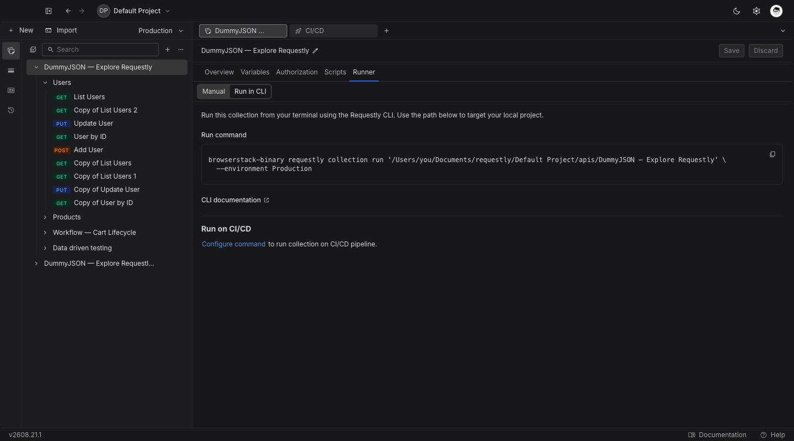Copy the run command
The image size is (794, 441).
click(x=772, y=154)
